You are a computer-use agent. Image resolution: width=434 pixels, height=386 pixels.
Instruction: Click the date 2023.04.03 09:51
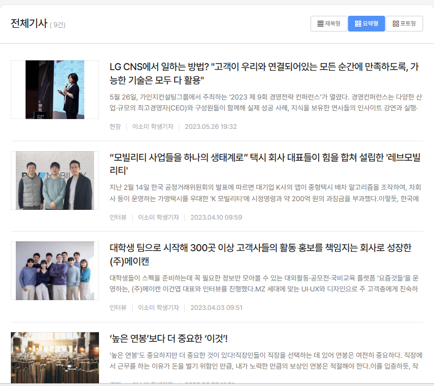216,307
